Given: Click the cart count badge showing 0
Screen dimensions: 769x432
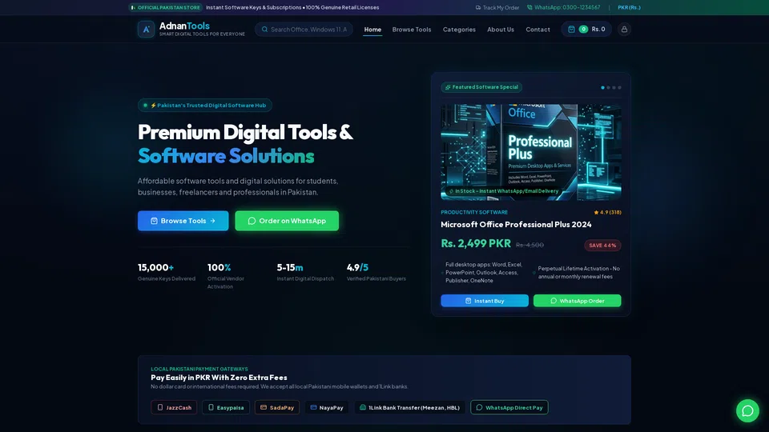Looking at the screenshot, I should click(583, 30).
